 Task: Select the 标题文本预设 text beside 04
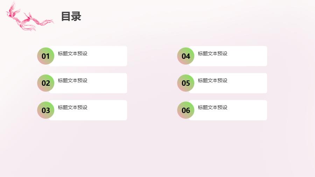coord(212,54)
